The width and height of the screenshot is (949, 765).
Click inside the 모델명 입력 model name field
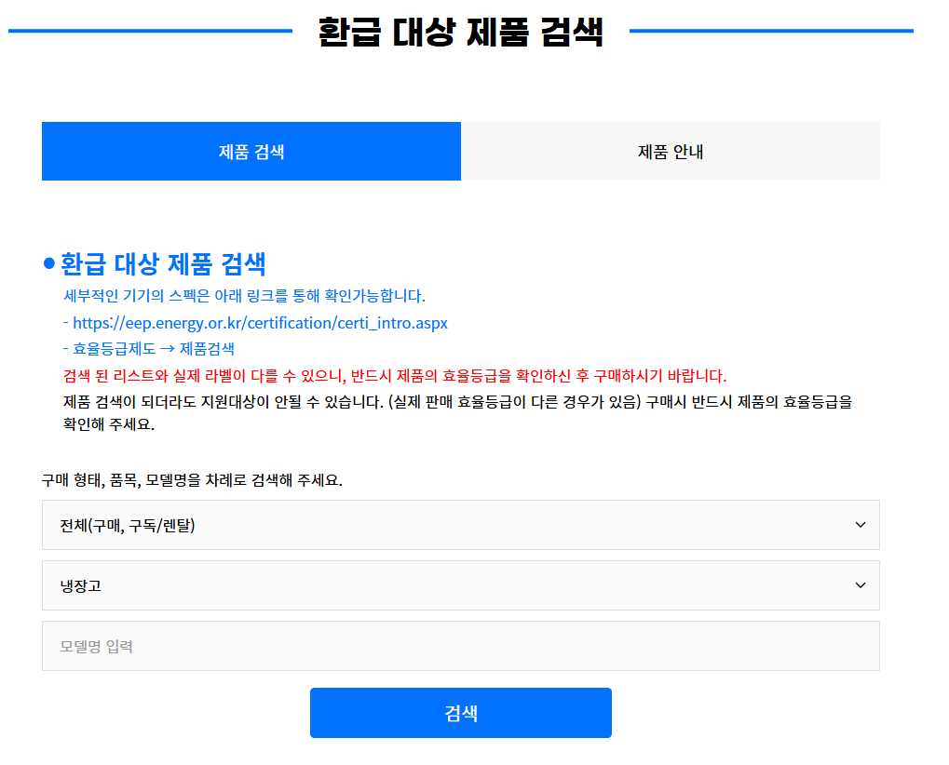[460, 645]
